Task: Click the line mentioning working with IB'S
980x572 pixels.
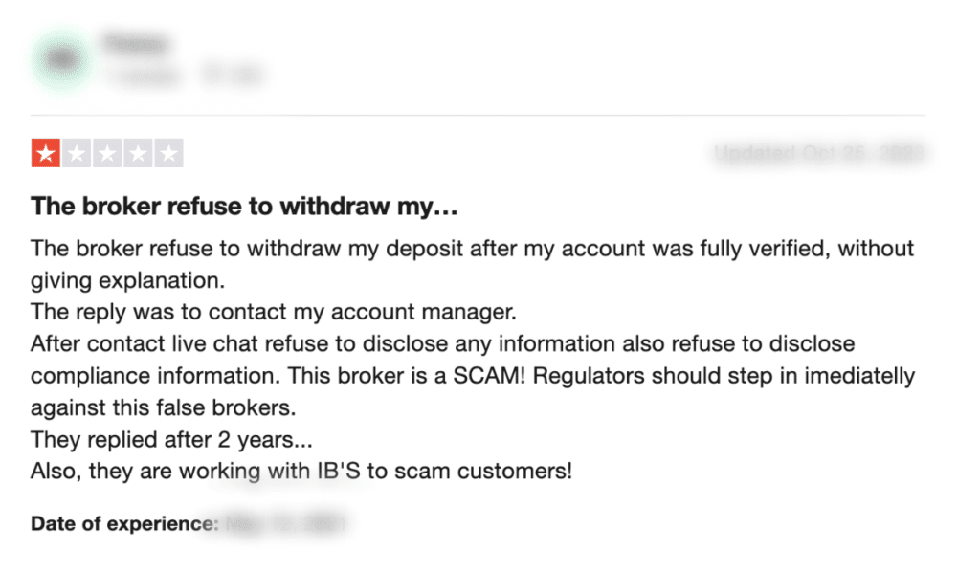Action: click(301, 471)
